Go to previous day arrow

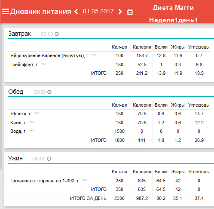[76, 12]
